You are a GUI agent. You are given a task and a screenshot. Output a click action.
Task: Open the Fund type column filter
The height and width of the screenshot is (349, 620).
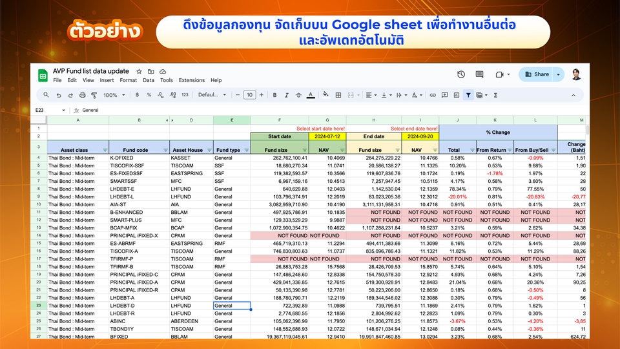(x=247, y=150)
